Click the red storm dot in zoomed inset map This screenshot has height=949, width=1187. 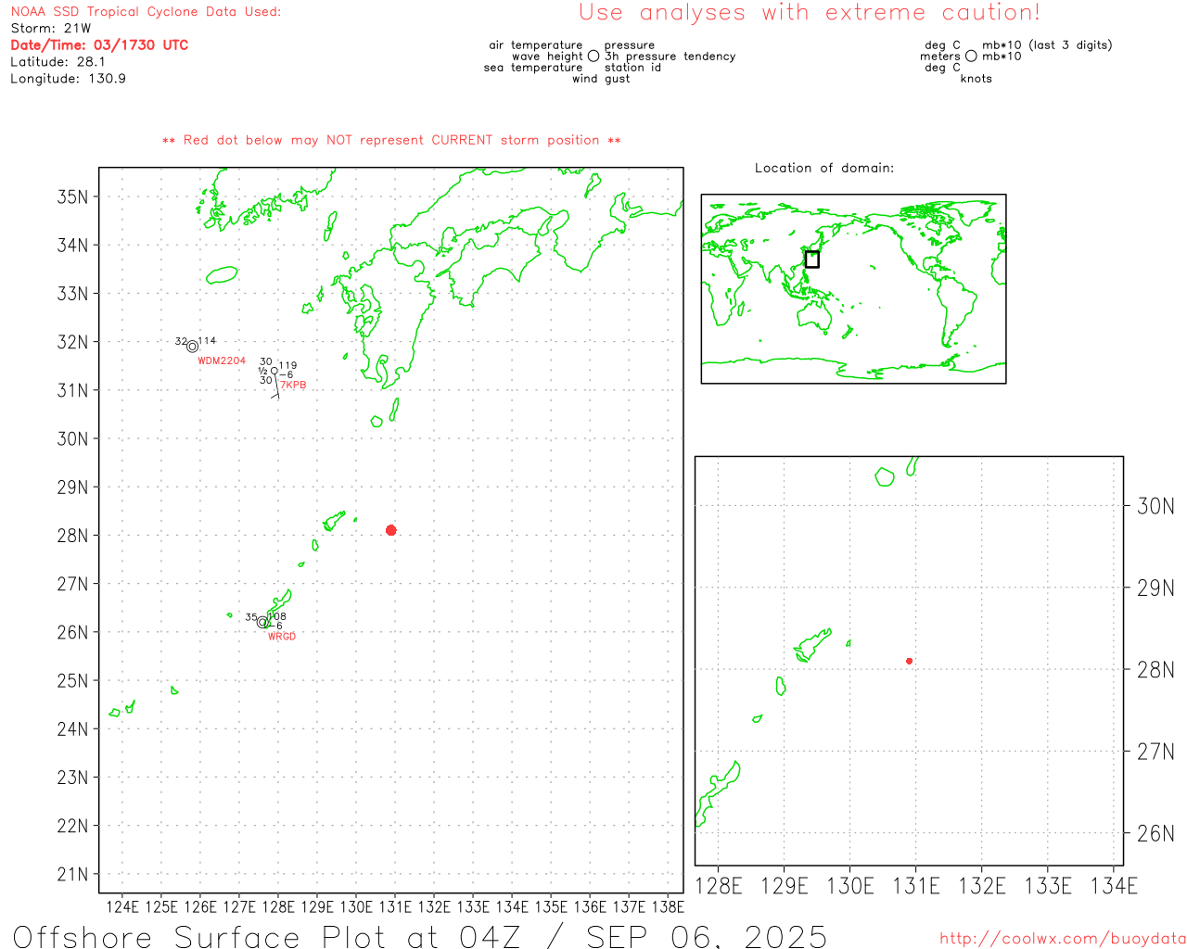pos(909,661)
